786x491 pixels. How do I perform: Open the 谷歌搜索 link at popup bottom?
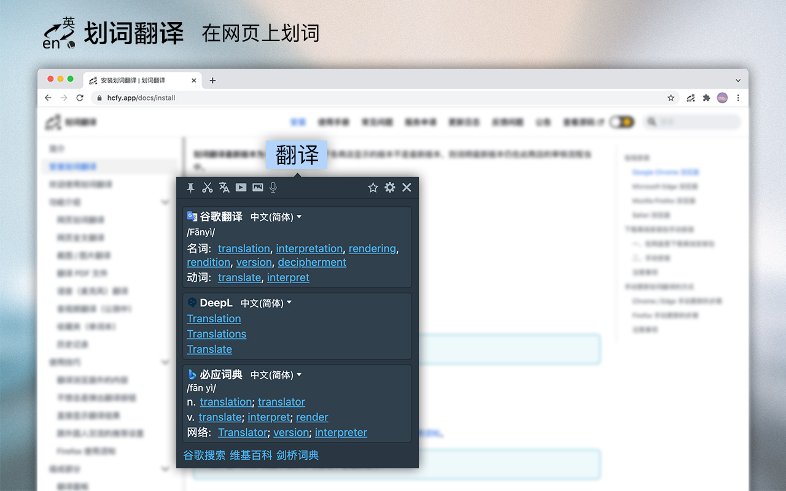pyautogui.click(x=203, y=455)
